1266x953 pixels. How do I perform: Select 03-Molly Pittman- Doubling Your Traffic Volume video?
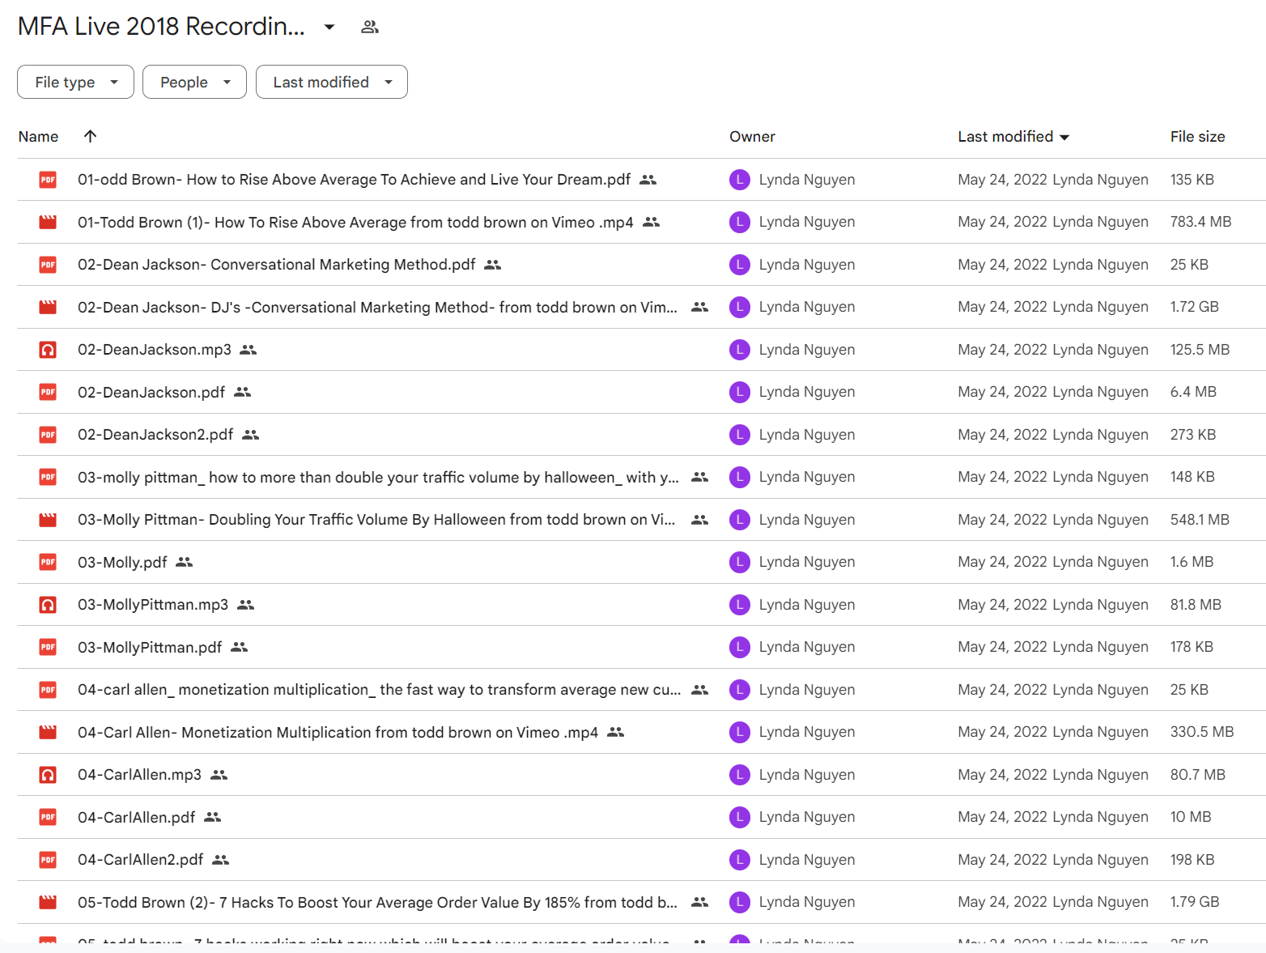pyautogui.click(x=376, y=520)
